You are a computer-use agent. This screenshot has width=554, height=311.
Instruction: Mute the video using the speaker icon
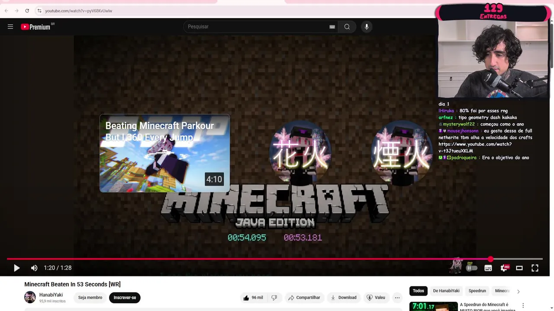(34, 268)
